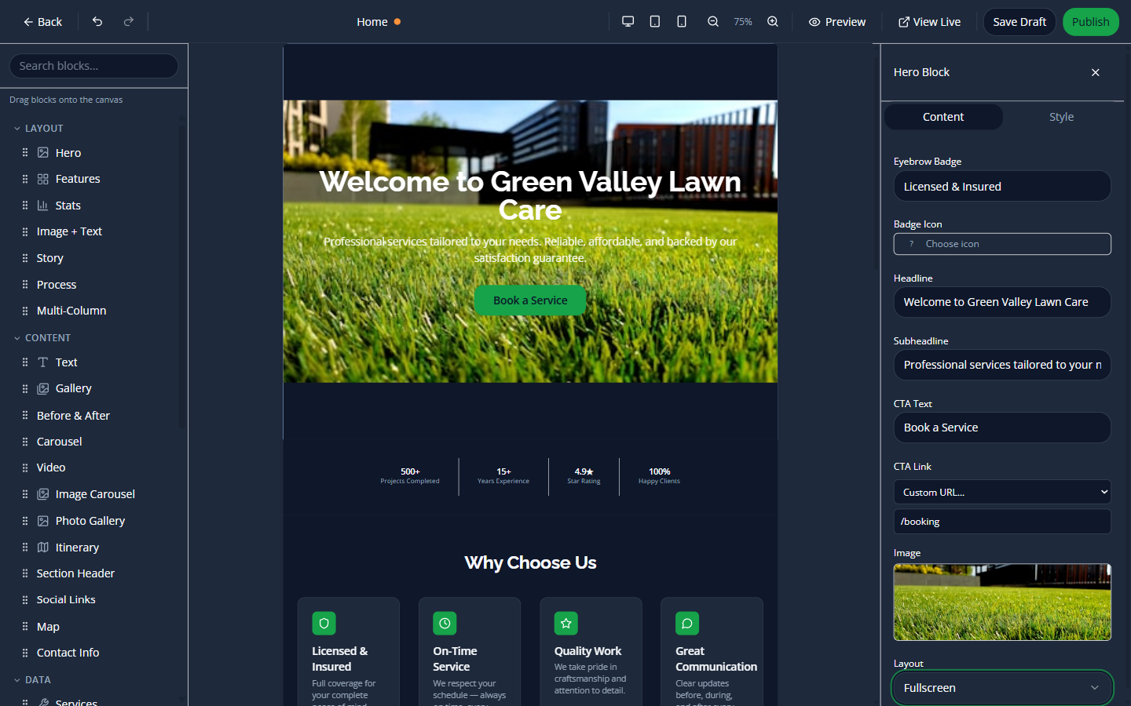Open the site with View Live
The width and height of the screenshot is (1131, 706).
[x=929, y=21]
